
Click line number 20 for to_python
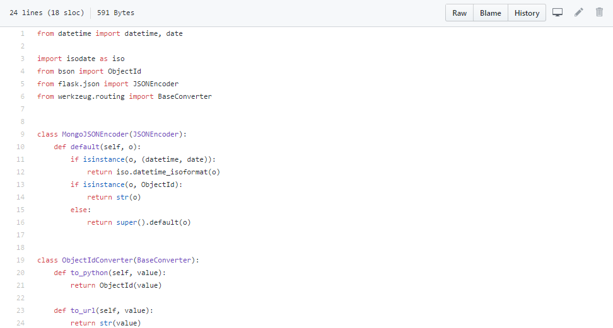[x=20, y=273]
